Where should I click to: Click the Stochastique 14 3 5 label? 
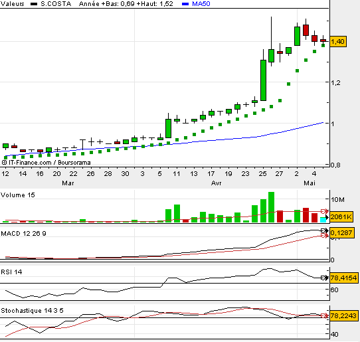[x=32, y=311]
